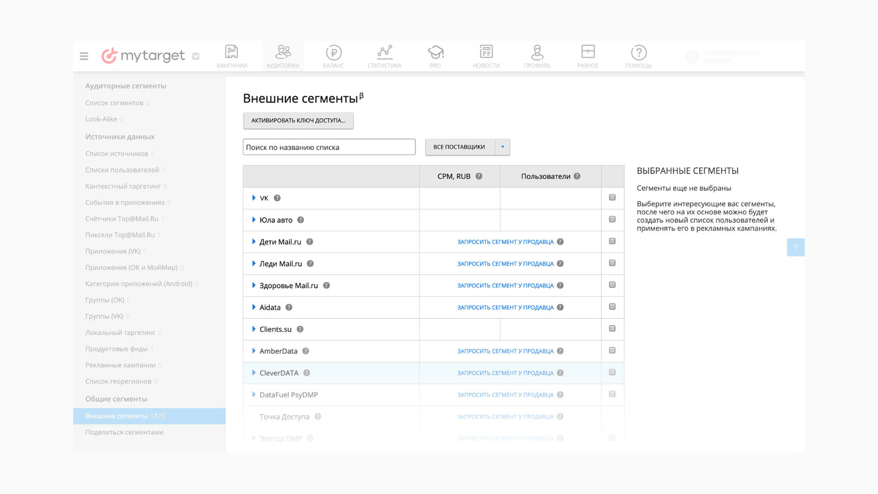Screen dimensions: 878x494
Task: Open Счётчики Top@Mail.Ru in sidebar
Action: coord(122,219)
